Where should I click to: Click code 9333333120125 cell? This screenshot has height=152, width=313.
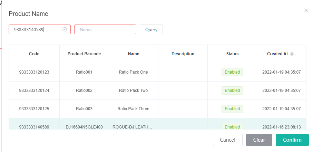click(x=34, y=109)
